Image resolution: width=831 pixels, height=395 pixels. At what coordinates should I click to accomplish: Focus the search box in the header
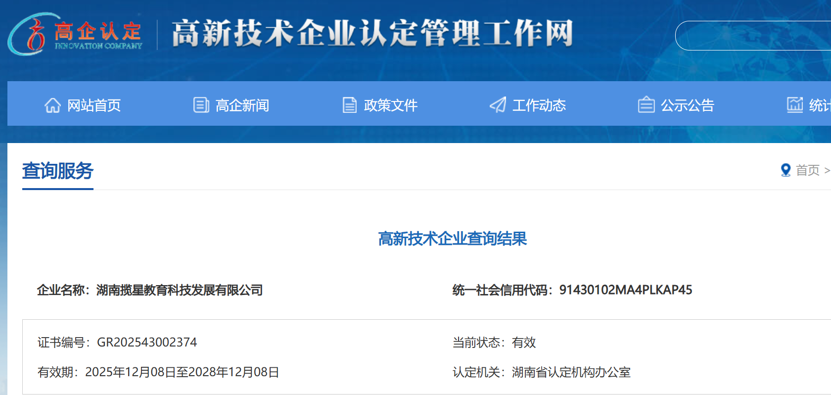pyautogui.click(x=753, y=36)
